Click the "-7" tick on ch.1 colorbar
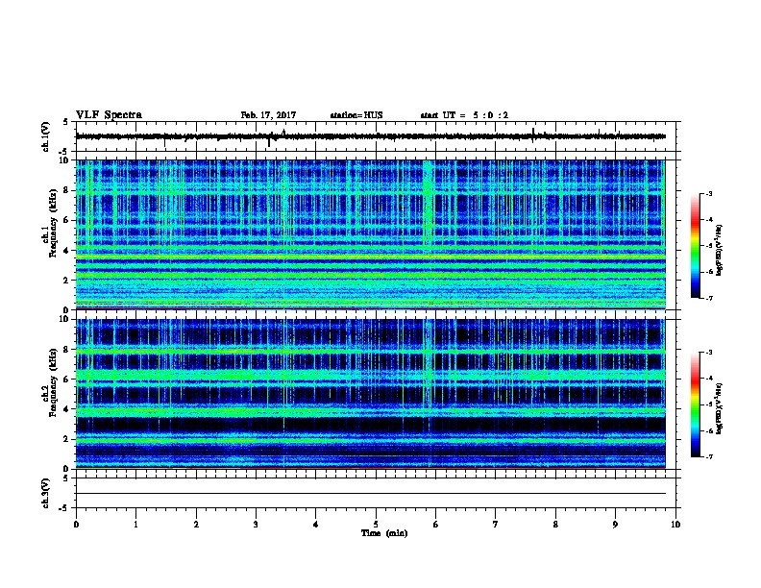 (709, 298)
